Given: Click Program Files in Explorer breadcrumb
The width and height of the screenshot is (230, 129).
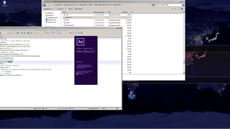Looking at the screenshot, I should click(x=83, y=5).
